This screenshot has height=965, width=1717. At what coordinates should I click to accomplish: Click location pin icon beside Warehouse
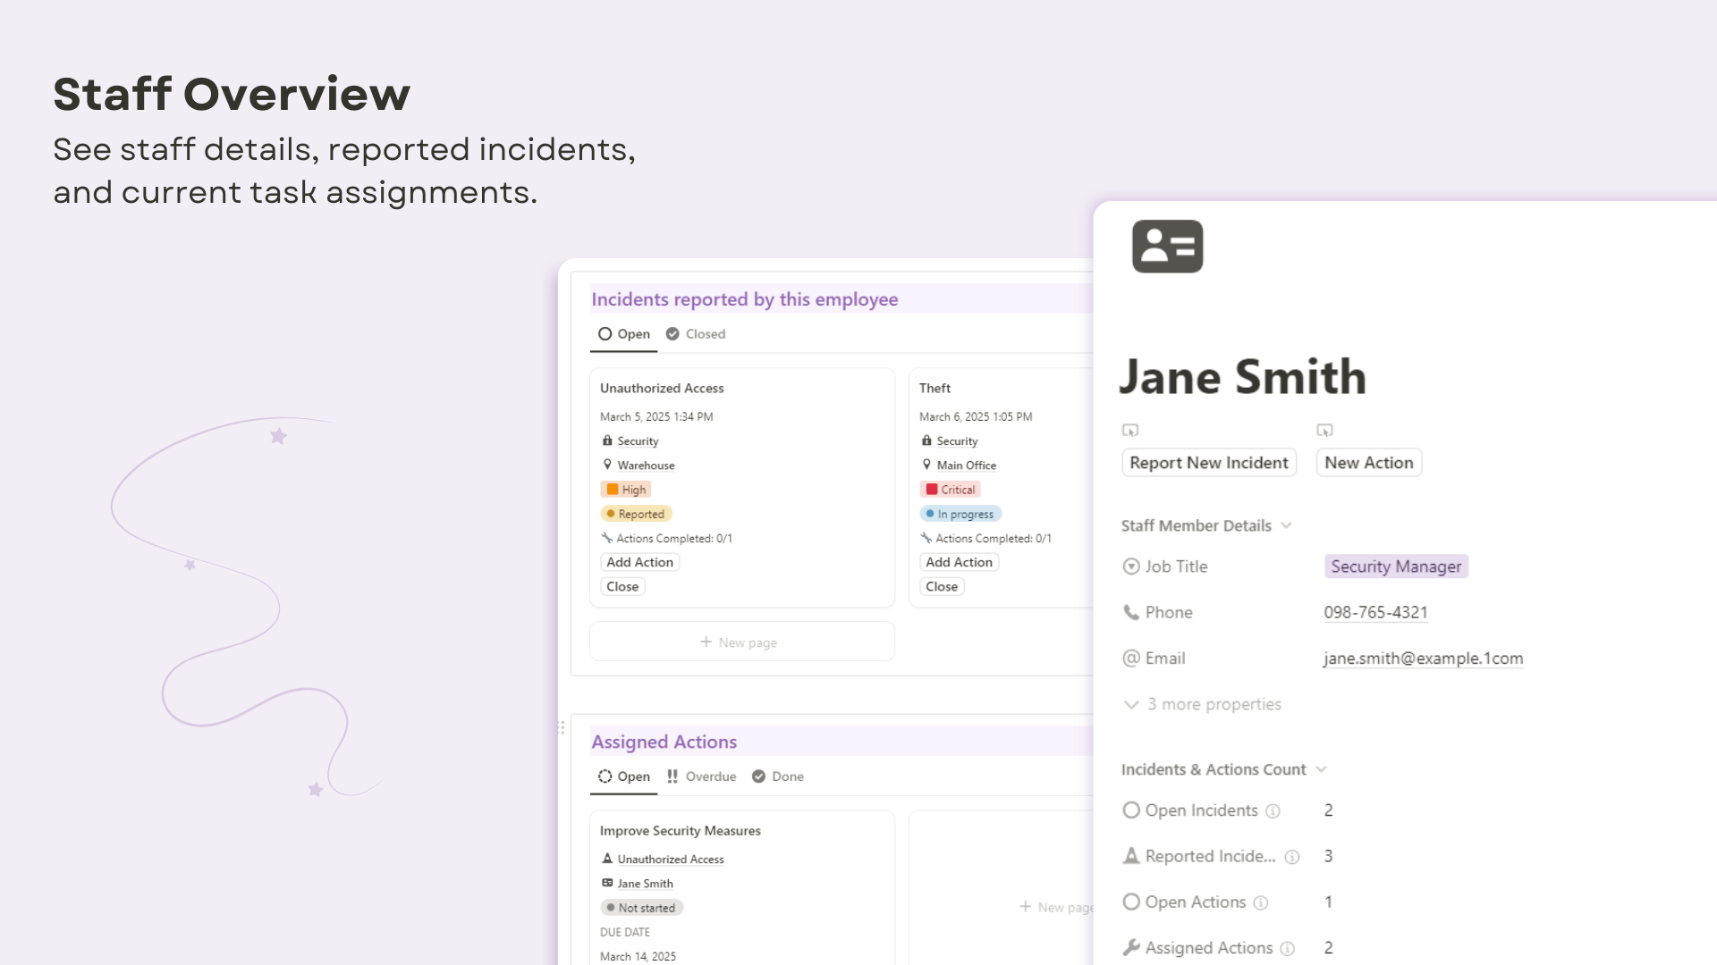(607, 465)
